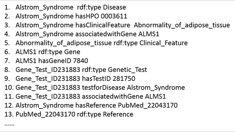Click the trailing ellipsis dots
This screenshot has width=235, height=132.
pos(10,124)
